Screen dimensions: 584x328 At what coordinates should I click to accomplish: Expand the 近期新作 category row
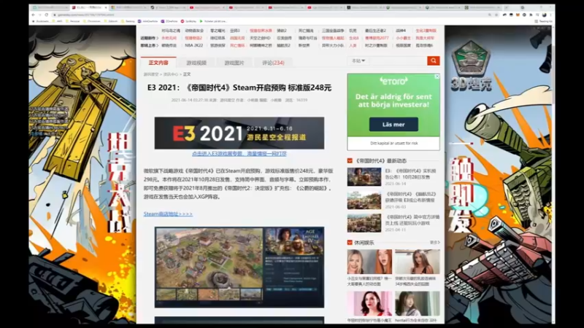(150, 38)
